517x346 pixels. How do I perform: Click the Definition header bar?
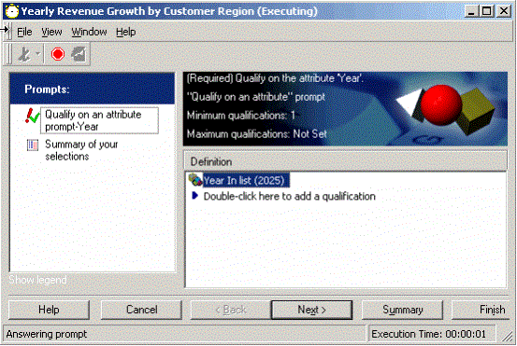pyautogui.click(x=345, y=161)
